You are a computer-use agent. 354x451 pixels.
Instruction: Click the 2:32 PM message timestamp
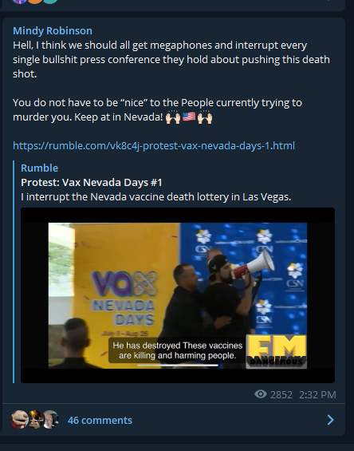tap(317, 394)
